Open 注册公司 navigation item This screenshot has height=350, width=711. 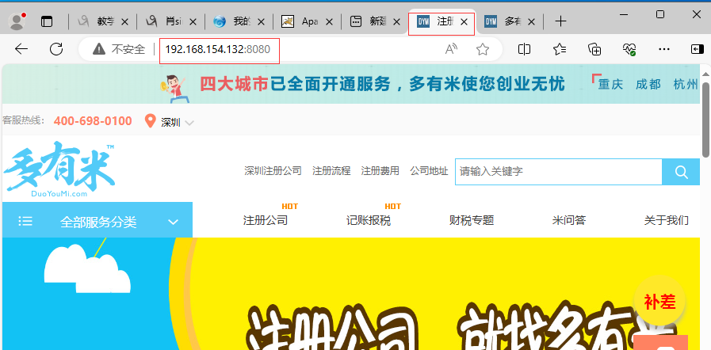266,220
